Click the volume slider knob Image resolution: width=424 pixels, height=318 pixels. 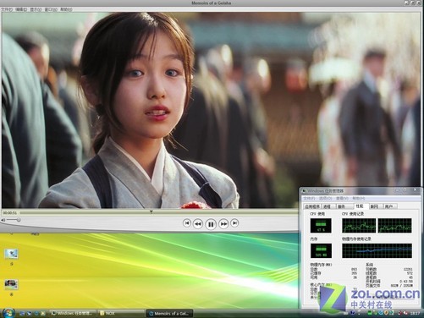pyautogui.click(x=19, y=220)
